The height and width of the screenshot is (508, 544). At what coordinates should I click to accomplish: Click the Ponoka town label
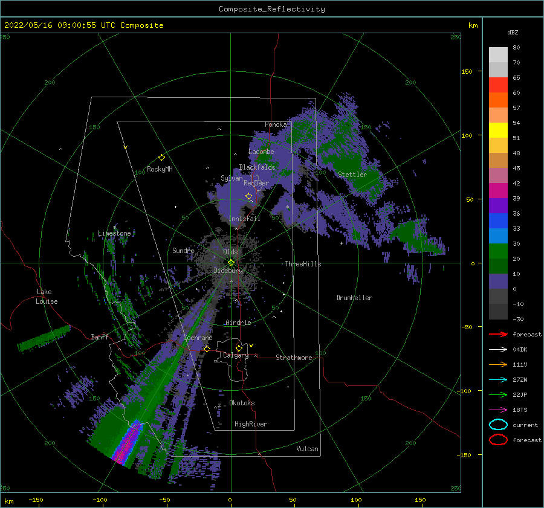pos(276,124)
